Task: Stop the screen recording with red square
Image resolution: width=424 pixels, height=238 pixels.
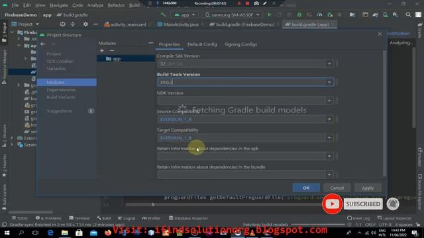Action: pyautogui.click(x=247, y=3)
